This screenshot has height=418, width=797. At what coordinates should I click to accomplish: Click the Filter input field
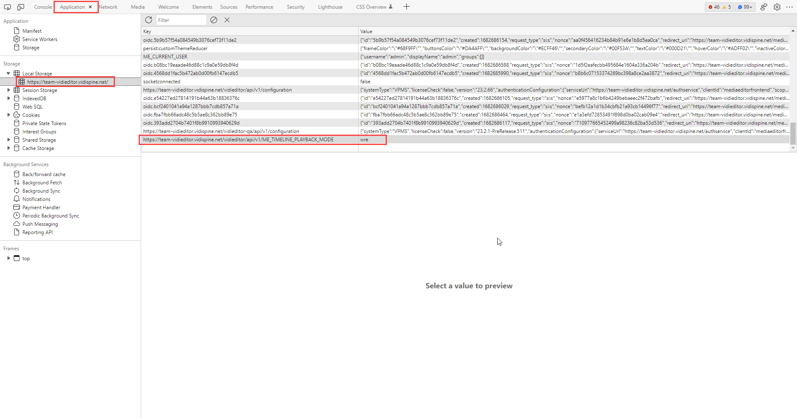(181, 20)
